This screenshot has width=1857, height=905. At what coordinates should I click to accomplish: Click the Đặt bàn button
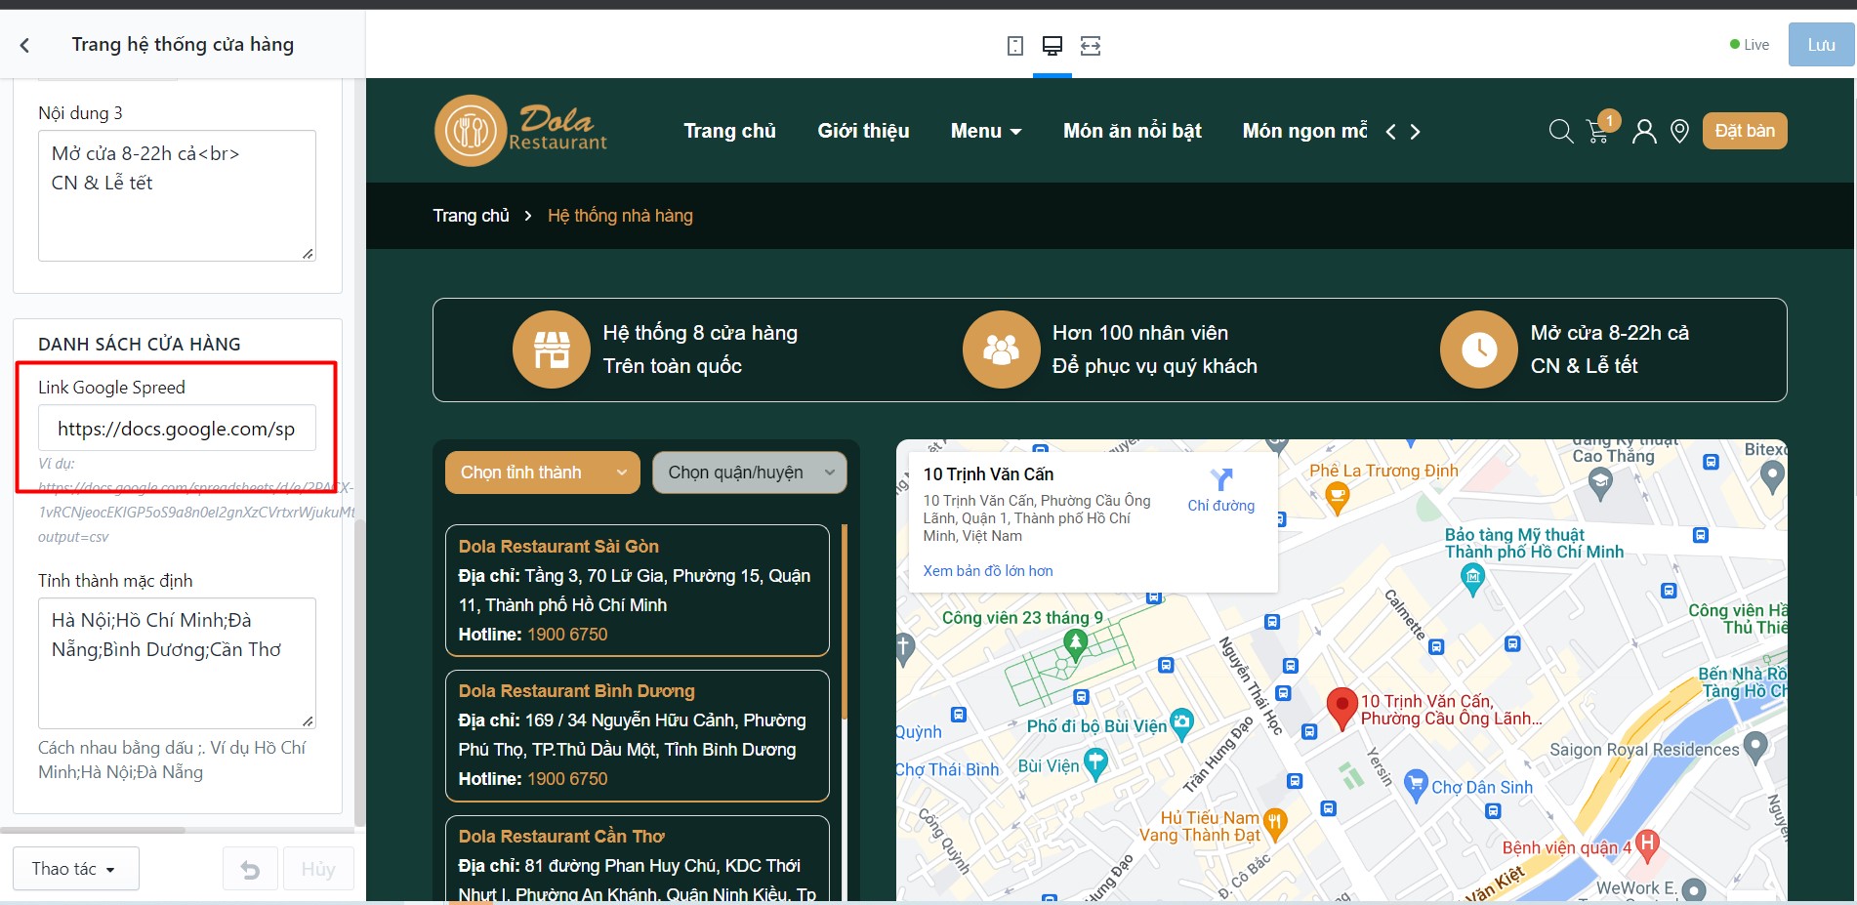click(x=1745, y=131)
